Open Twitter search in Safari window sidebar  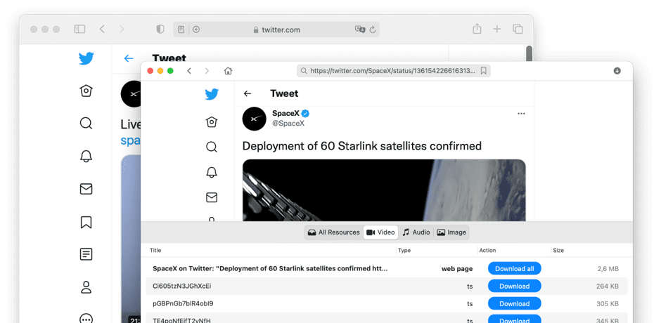(86, 124)
